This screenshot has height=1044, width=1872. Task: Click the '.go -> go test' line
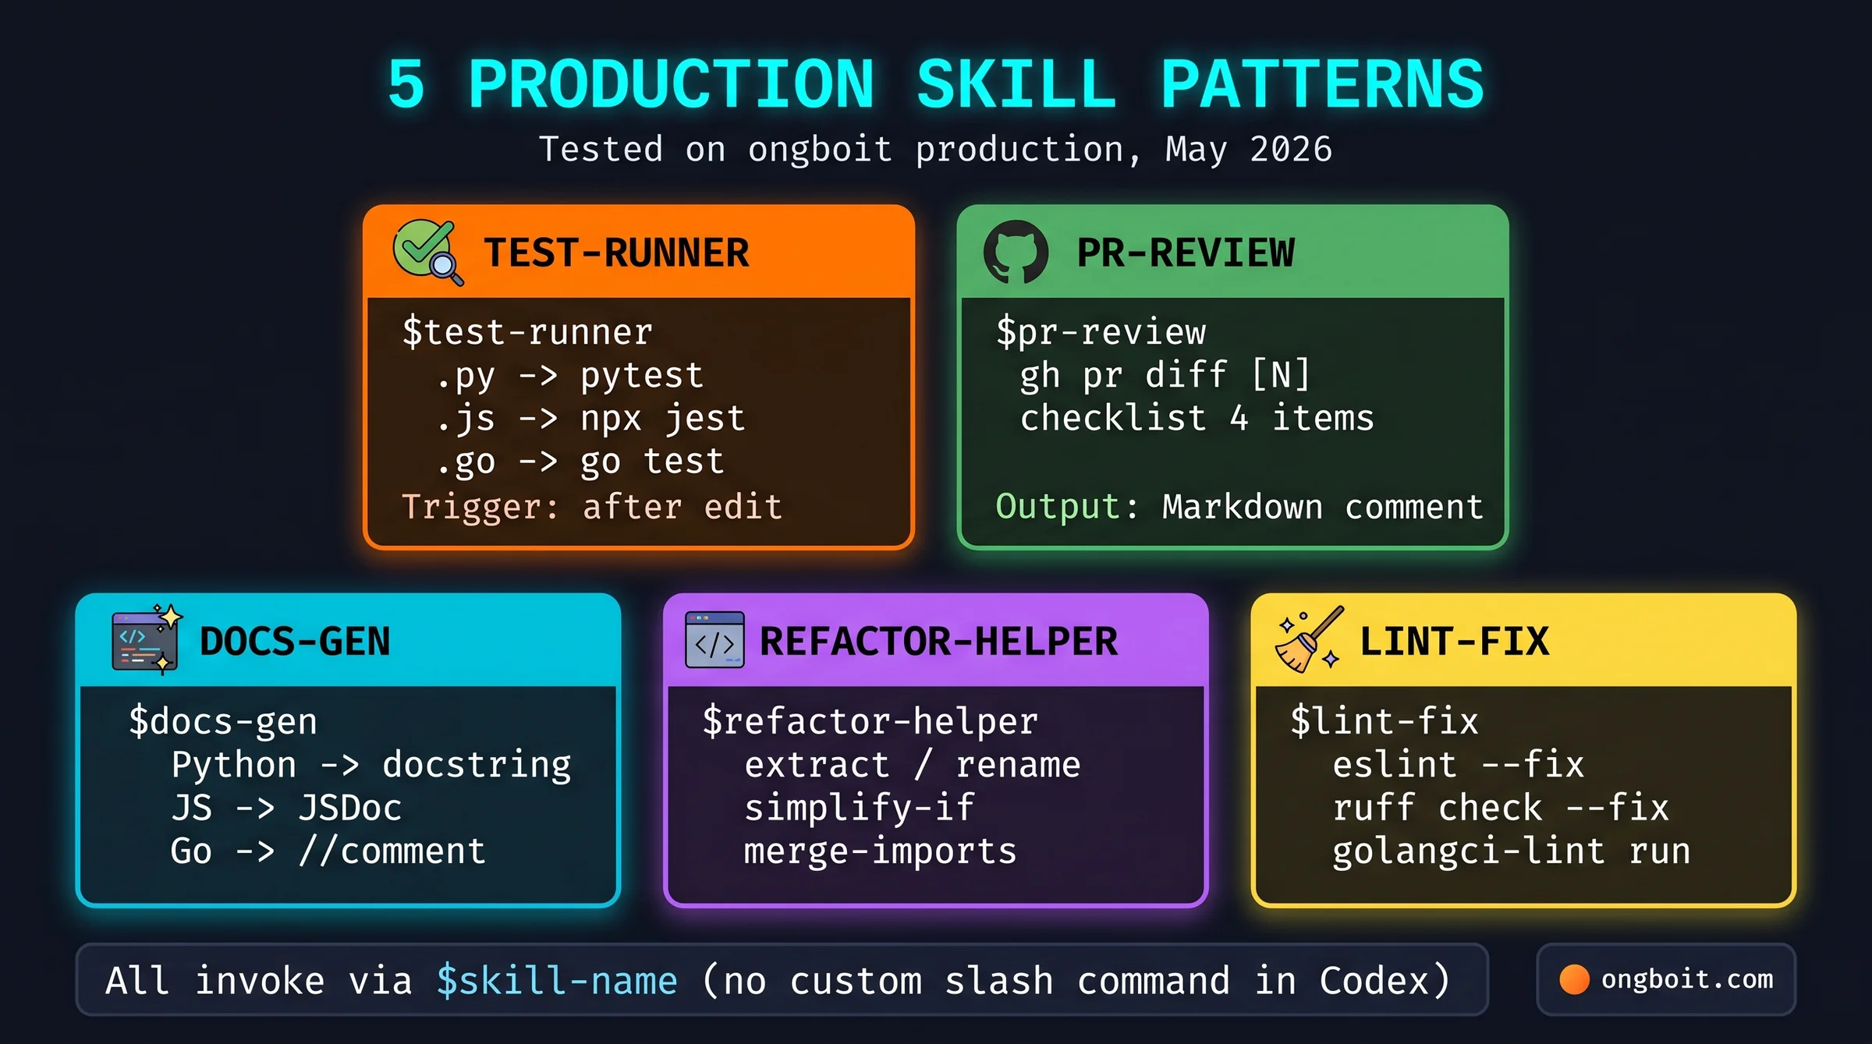[580, 462]
